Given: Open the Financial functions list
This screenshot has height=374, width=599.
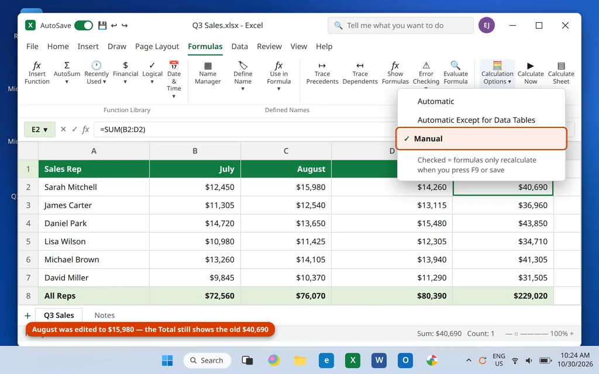Looking at the screenshot, I should tap(125, 73).
